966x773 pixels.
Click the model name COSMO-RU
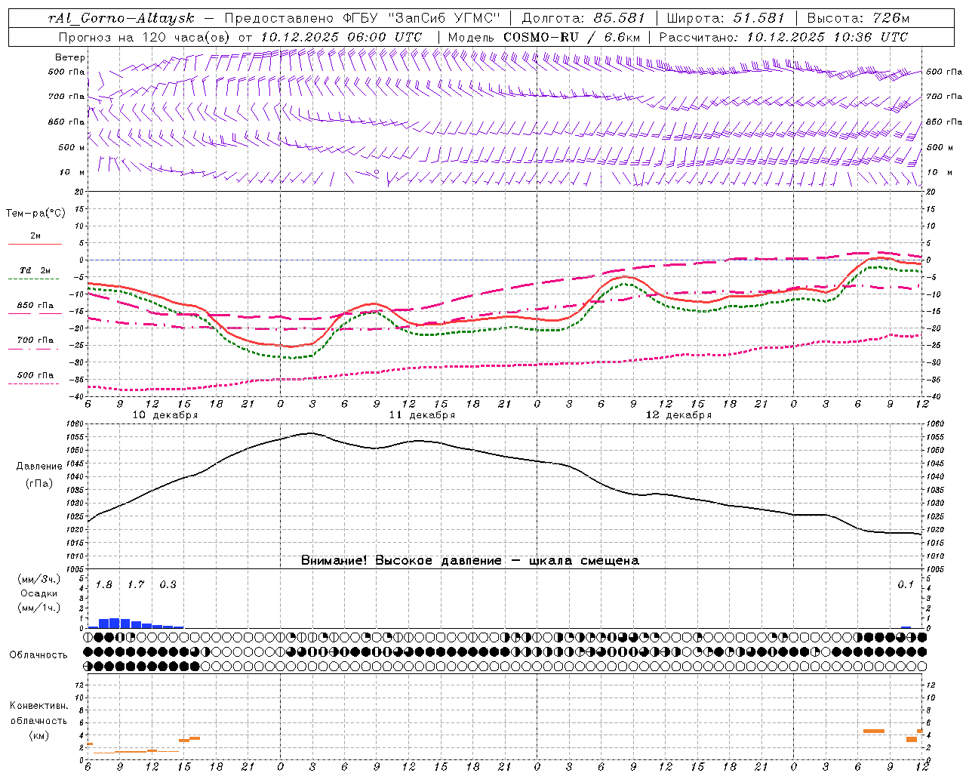click(x=541, y=37)
